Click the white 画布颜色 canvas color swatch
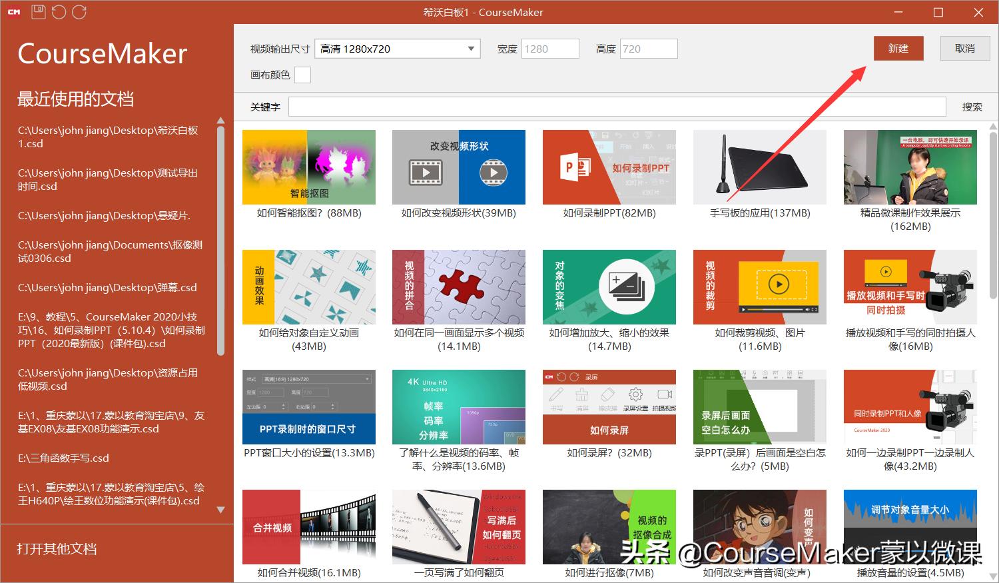999x583 pixels. tap(303, 75)
